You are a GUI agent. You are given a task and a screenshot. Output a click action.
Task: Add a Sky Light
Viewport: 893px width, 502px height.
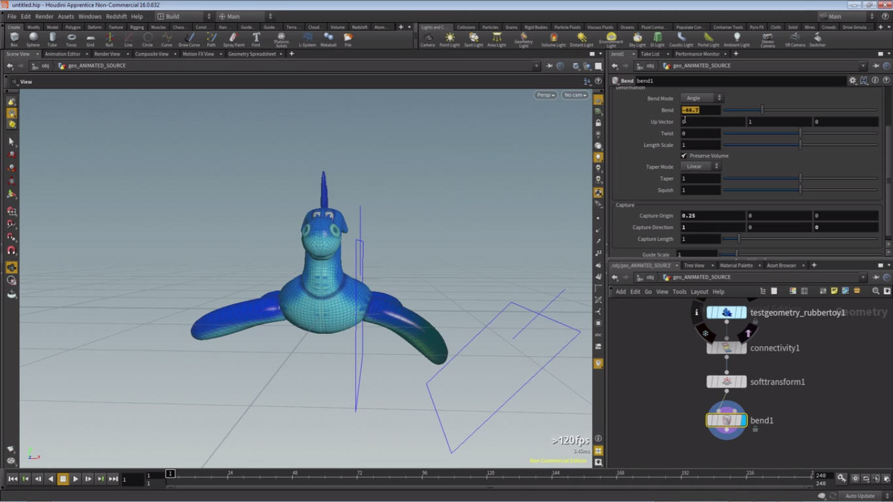(x=637, y=39)
